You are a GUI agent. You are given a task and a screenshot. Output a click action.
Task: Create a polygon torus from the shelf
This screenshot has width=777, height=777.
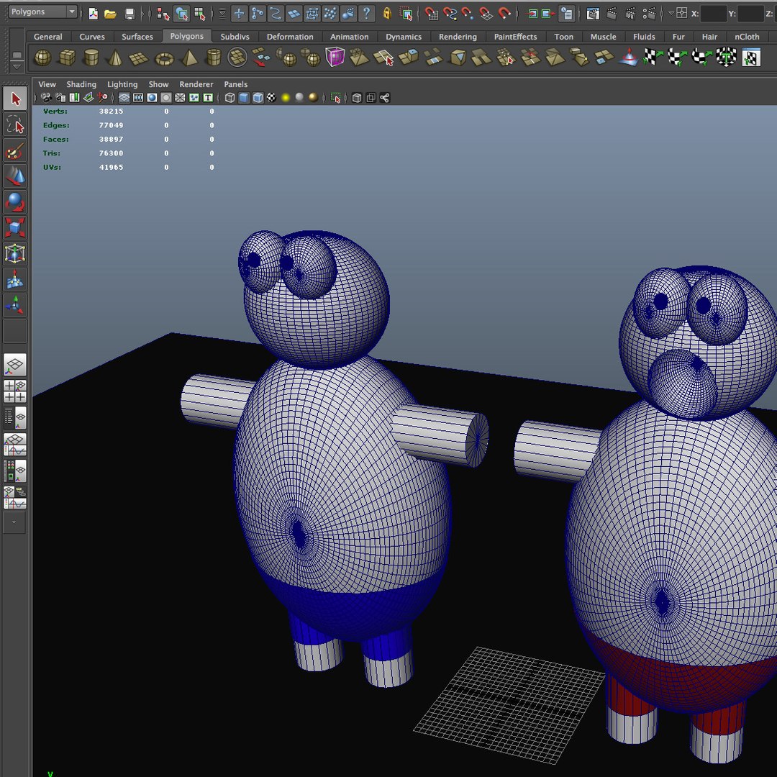tap(165, 58)
